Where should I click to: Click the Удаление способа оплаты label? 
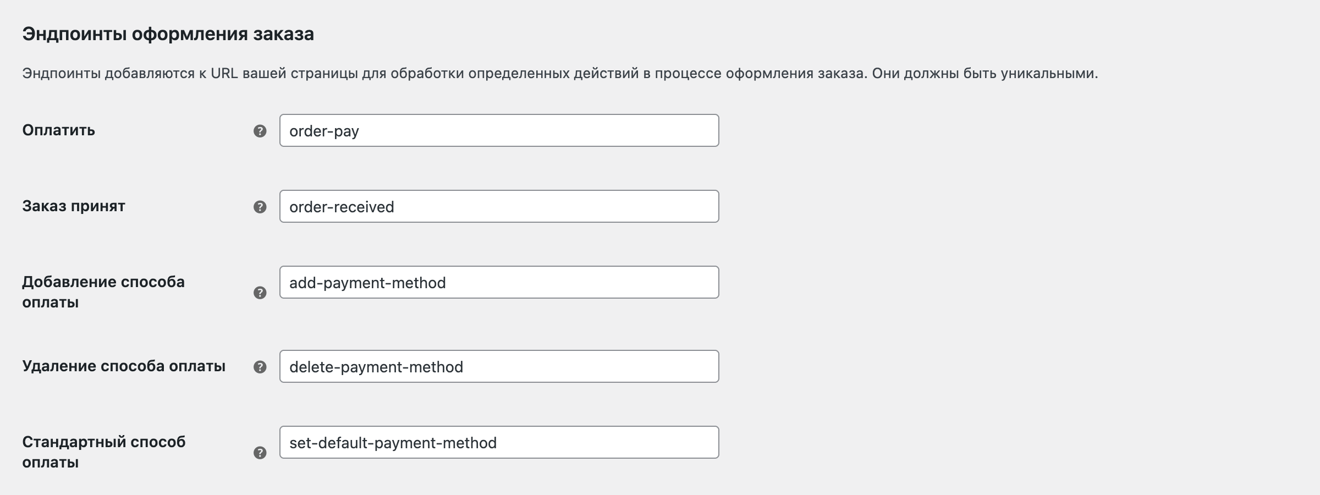[124, 366]
